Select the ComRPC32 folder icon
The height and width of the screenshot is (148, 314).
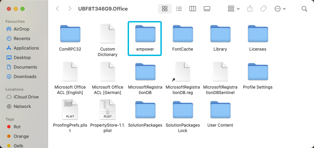tap(70, 34)
